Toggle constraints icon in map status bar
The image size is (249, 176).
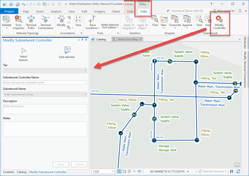125,171
